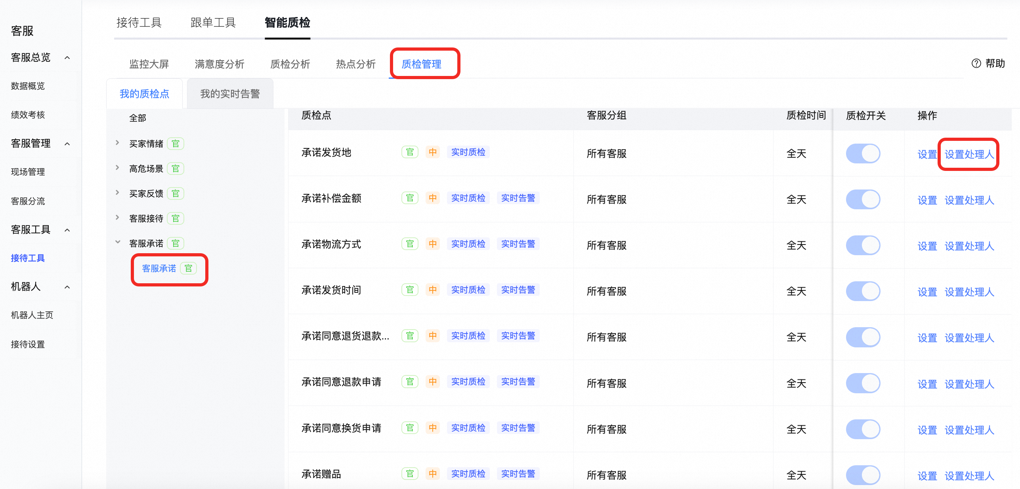The height and width of the screenshot is (489, 1020).
Task: Click 实时质检 tag in 承诺发货时间 row
Action: [468, 290]
